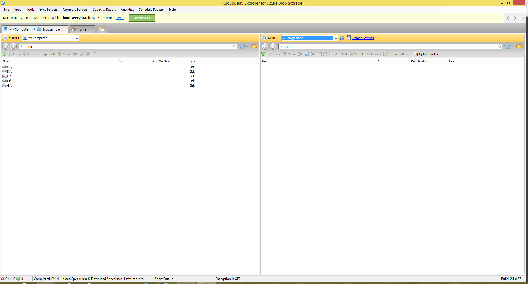Open a new tab with the tab icon

(102, 29)
